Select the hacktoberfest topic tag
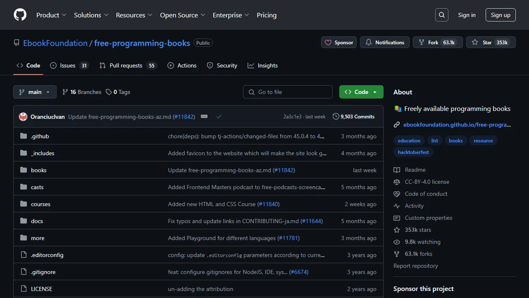 coord(413,152)
